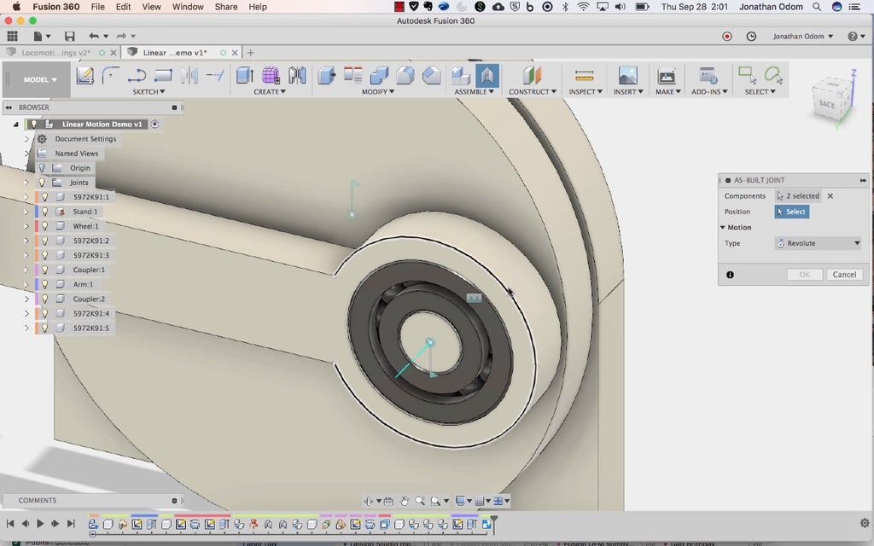Open the data panel grid icon
Viewport: 874px width, 546px height.
pyautogui.click(x=12, y=37)
